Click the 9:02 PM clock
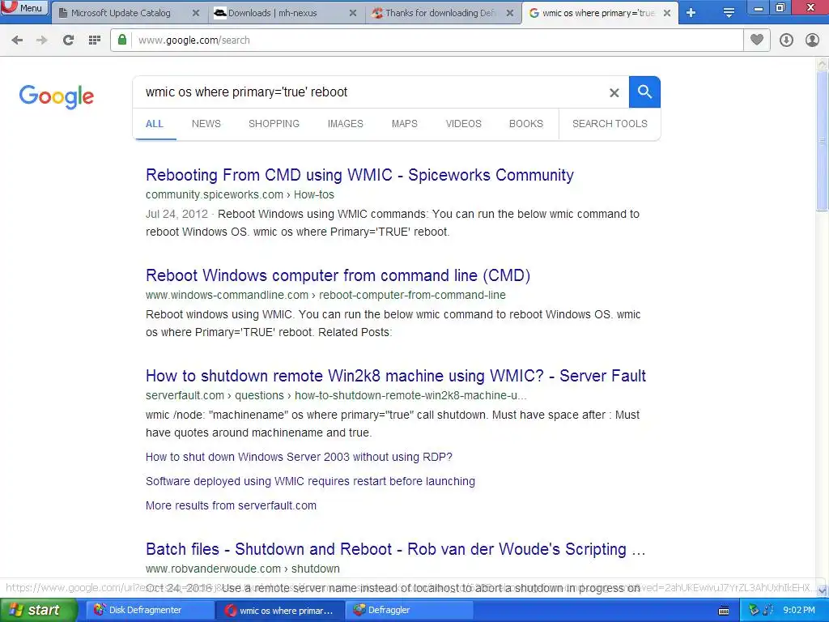 point(799,611)
